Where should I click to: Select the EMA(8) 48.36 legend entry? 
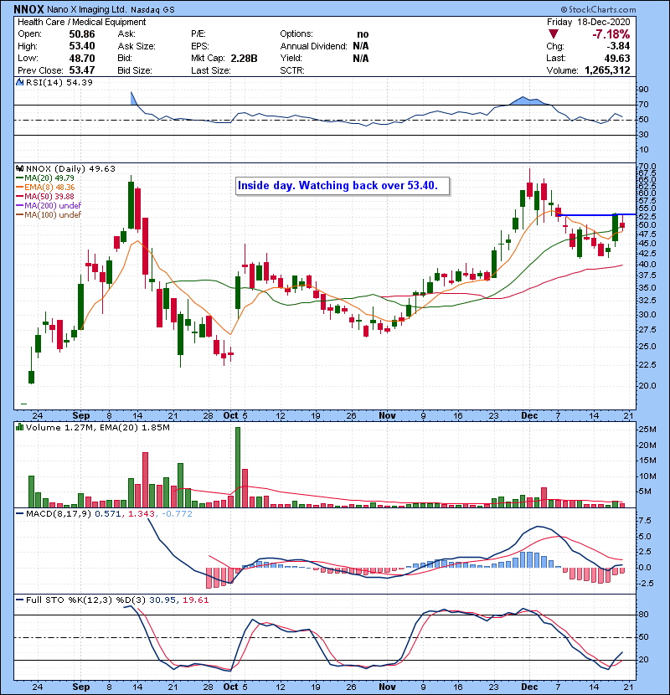pyautogui.click(x=49, y=188)
